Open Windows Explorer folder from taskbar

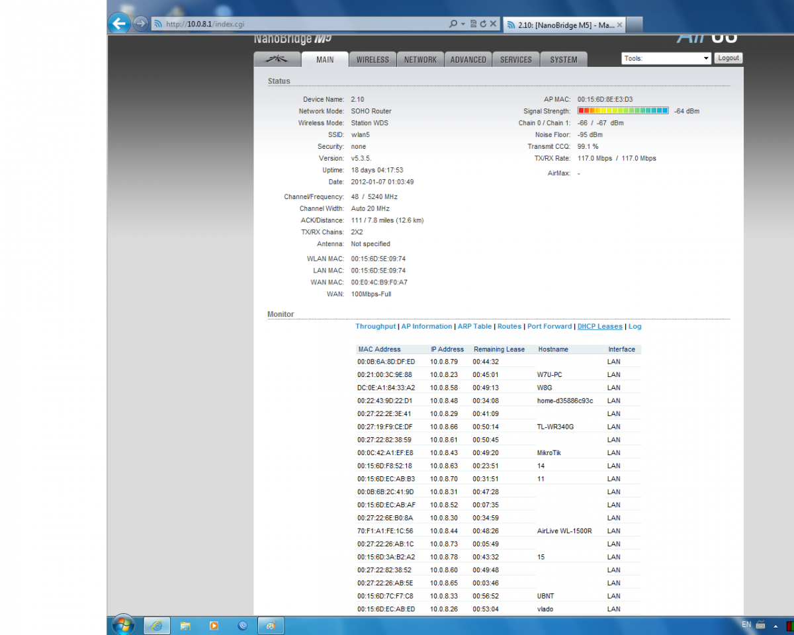[x=185, y=625]
